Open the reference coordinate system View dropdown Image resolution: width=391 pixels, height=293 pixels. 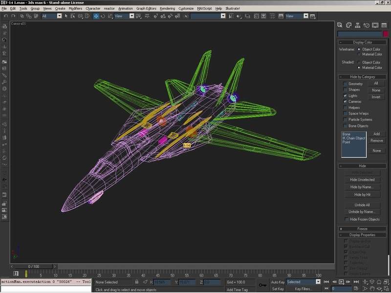tap(131, 16)
